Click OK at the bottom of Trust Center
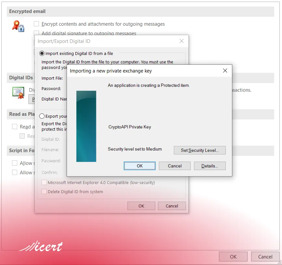The width and height of the screenshot is (282, 265). pyautogui.click(x=233, y=257)
